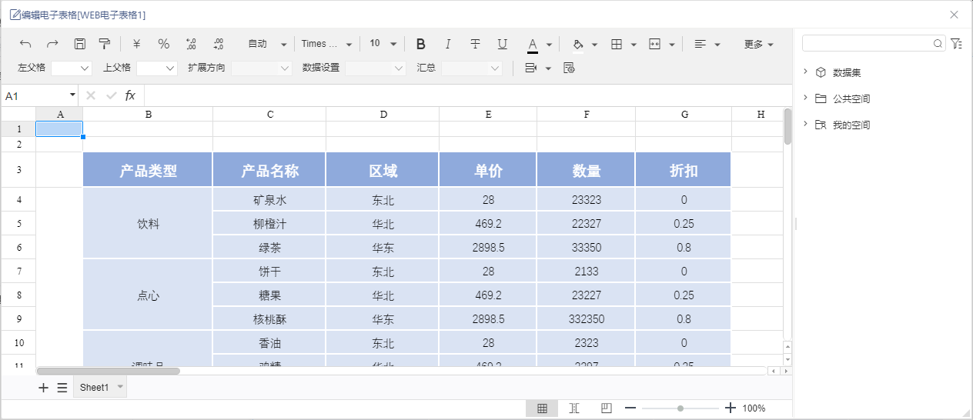Screen dimensions: 973x420
Task: Open the 上父格 dropdown
Action: coord(157,68)
